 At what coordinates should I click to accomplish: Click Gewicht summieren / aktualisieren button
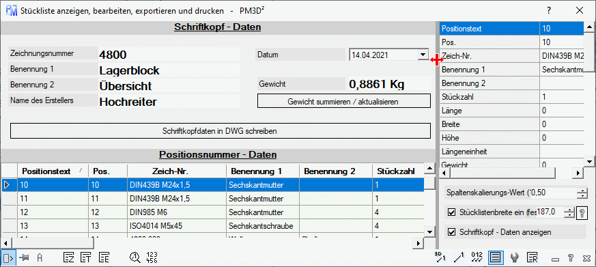click(343, 102)
